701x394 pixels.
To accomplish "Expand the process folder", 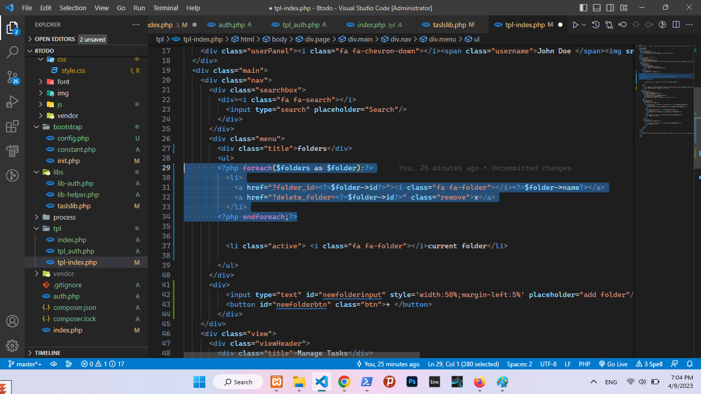I will (x=86, y=217).
